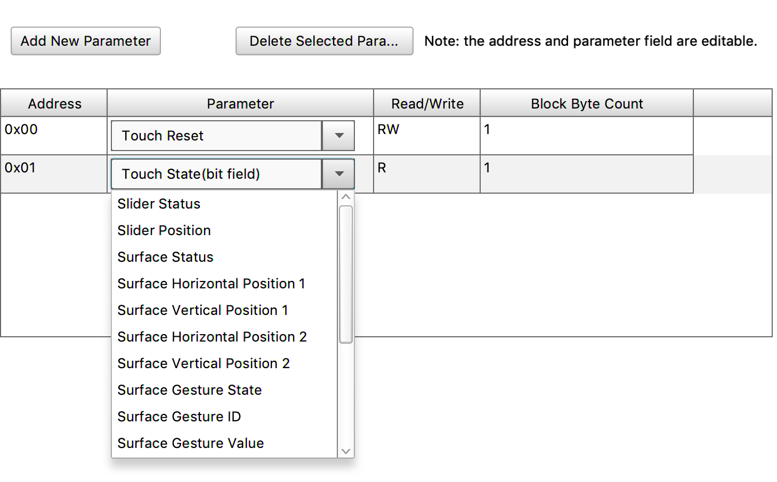Open the Touch State(bit field) dropdown

[x=338, y=174]
